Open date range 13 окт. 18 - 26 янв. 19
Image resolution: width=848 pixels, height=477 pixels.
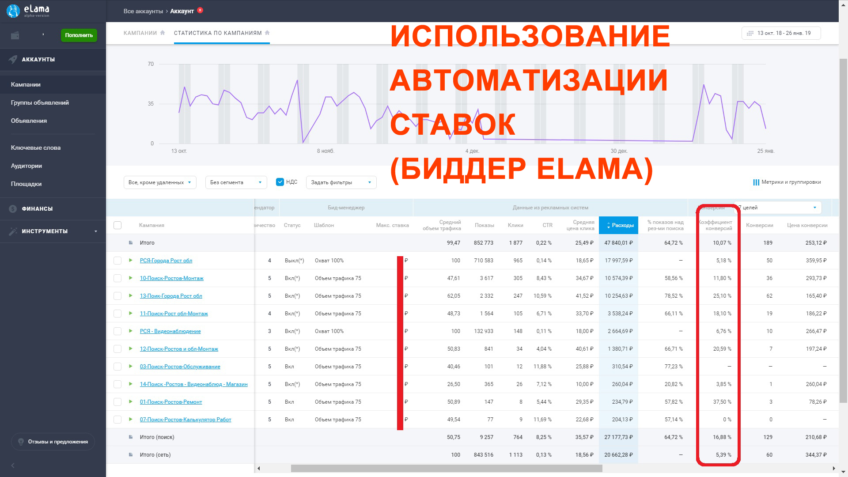click(781, 33)
